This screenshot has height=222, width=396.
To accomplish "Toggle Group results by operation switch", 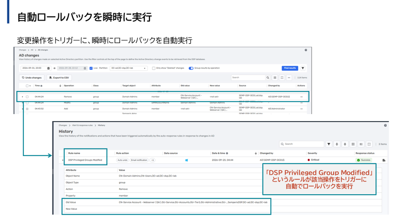I will pyautogui.click(x=191, y=68).
